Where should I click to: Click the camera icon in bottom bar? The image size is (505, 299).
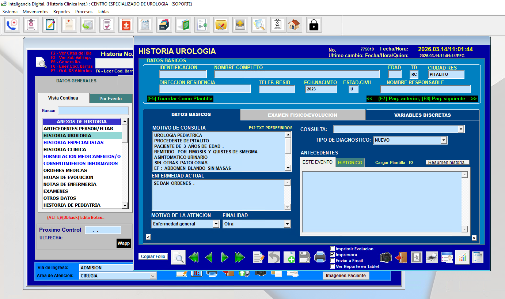[x=386, y=257]
